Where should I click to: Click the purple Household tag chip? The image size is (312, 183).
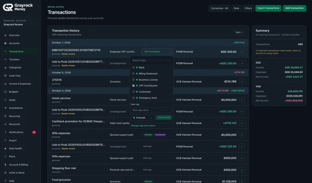click(x=160, y=135)
